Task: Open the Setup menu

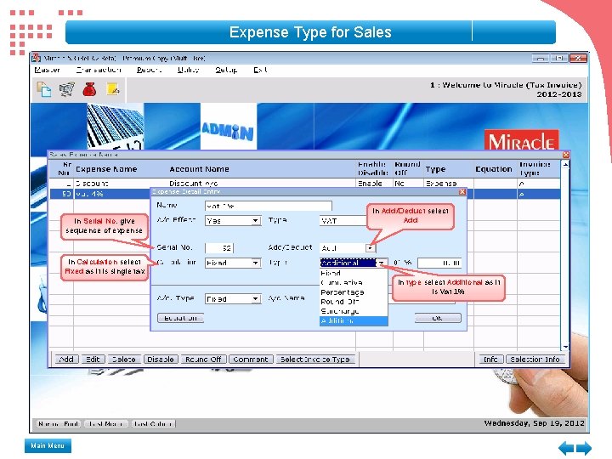Action: tap(226, 70)
